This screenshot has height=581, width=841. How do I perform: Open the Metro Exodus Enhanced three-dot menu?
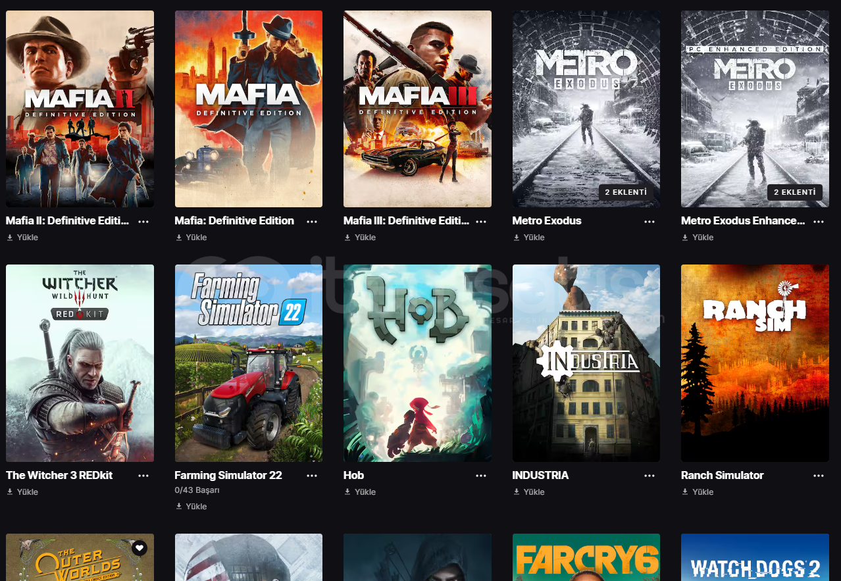point(819,222)
